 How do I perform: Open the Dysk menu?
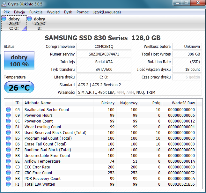pyautogui.click(x=68, y=12)
